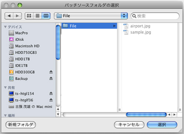Select the File folder in column
This screenshot has width=184, height=134.
pyautogui.click(x=89, y=26)
